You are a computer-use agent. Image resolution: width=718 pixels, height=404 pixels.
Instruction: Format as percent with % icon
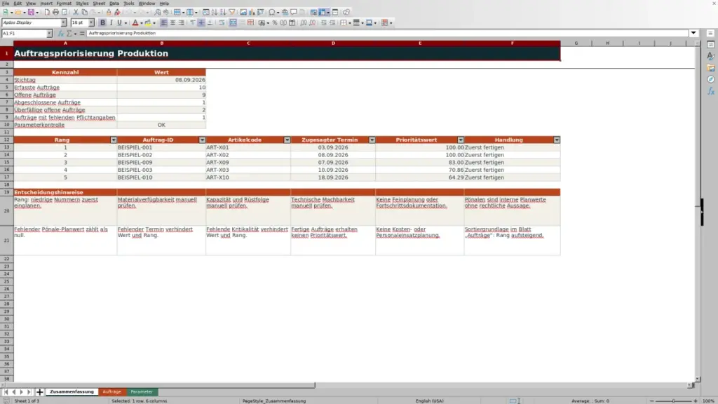click(275, 23)
